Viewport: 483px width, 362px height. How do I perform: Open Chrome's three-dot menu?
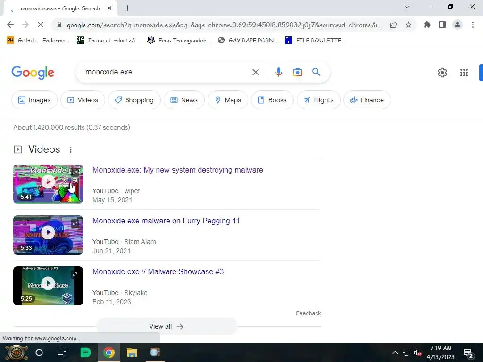click(x=473, y=25)
